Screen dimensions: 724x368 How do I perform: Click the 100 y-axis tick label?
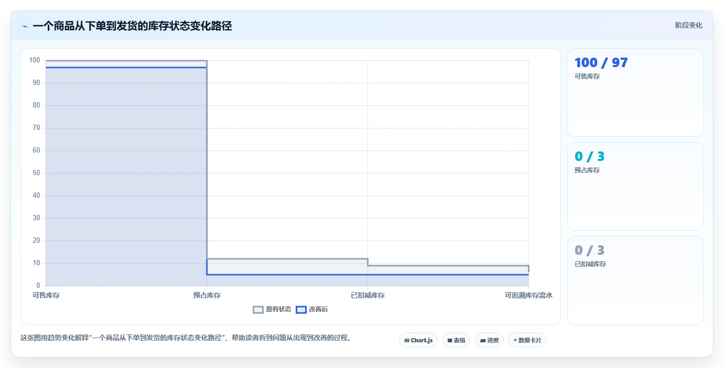coord(35,60)
